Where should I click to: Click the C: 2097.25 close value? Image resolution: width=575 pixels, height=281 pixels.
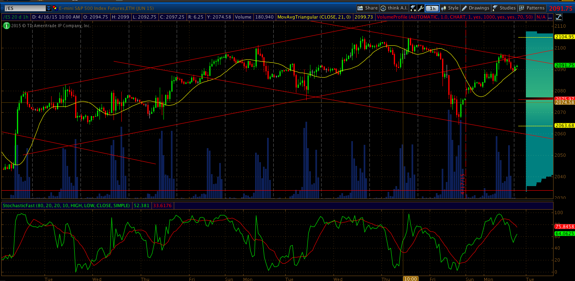pos(172,17)
